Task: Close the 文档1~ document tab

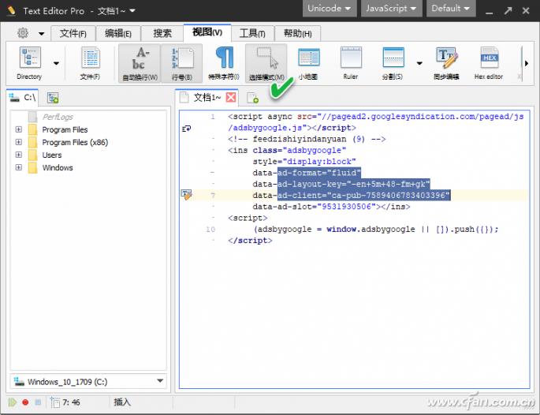Action: (231, 98)
